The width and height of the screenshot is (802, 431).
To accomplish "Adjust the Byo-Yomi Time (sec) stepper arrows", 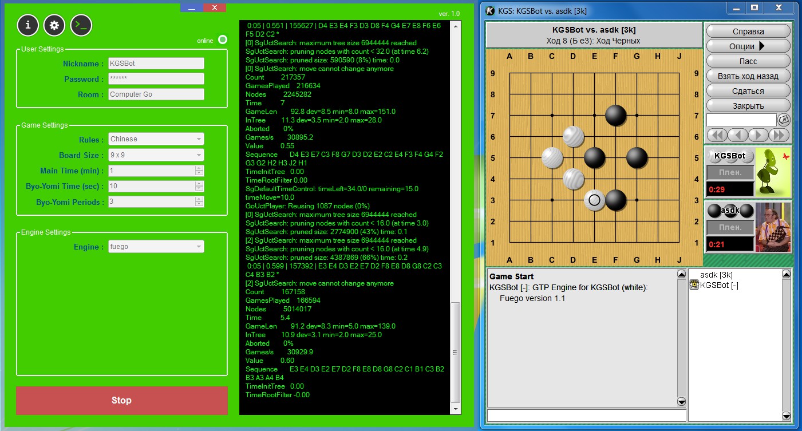I will (199, 187).
